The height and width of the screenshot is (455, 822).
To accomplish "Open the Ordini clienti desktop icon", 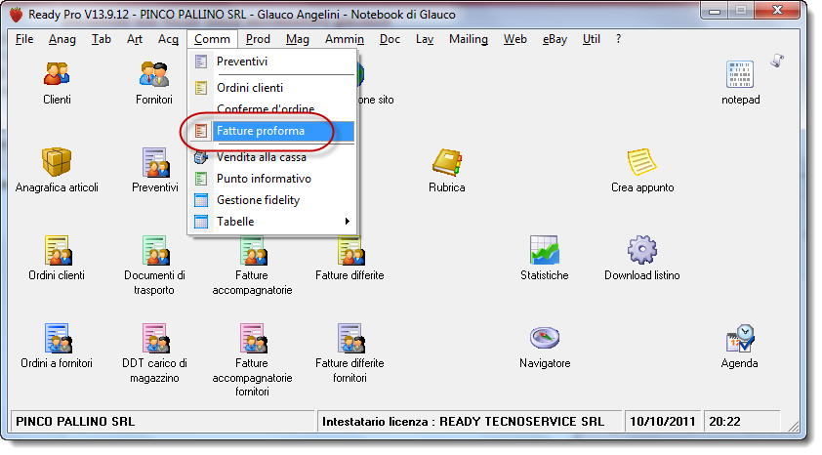I will (58, 250).
